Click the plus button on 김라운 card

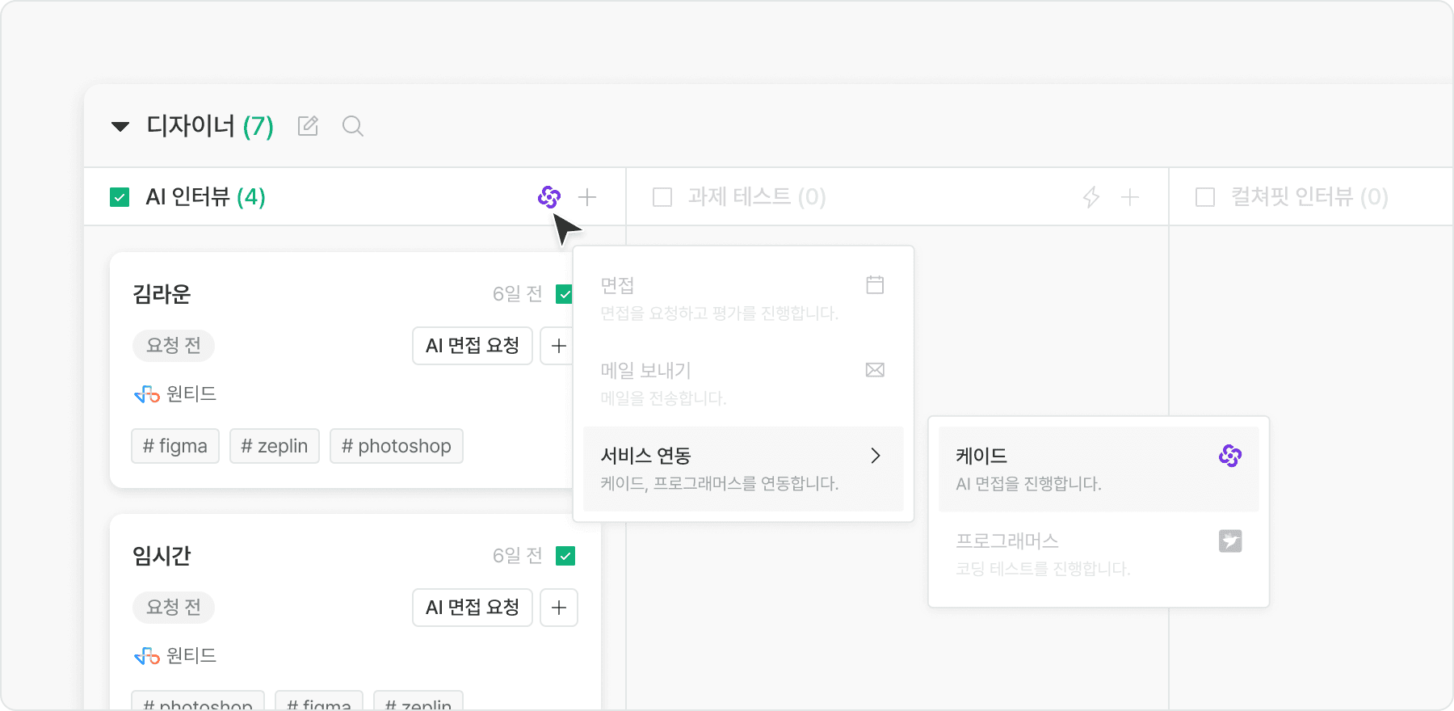(557, 346)
